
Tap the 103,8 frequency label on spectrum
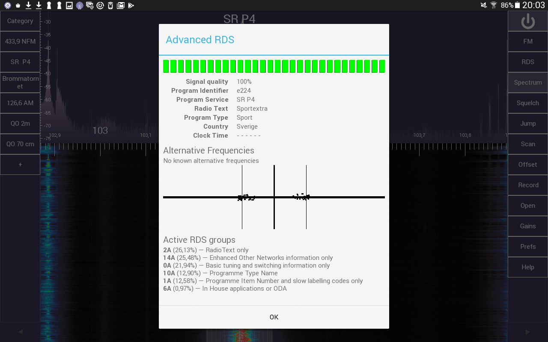click(465, 135)
